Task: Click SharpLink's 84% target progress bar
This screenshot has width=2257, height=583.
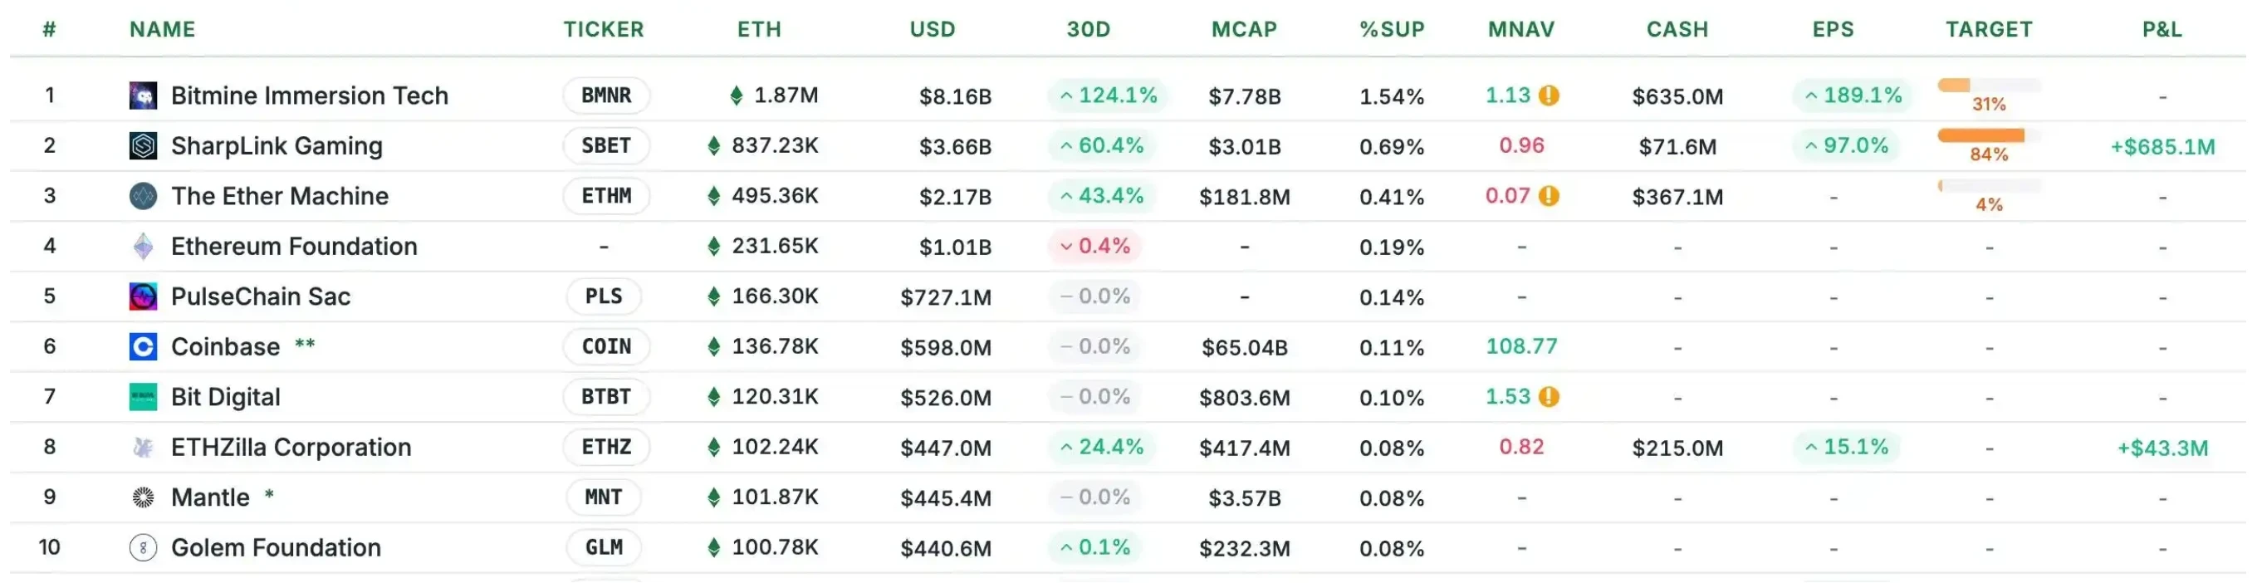Action: pos(1989,136)
